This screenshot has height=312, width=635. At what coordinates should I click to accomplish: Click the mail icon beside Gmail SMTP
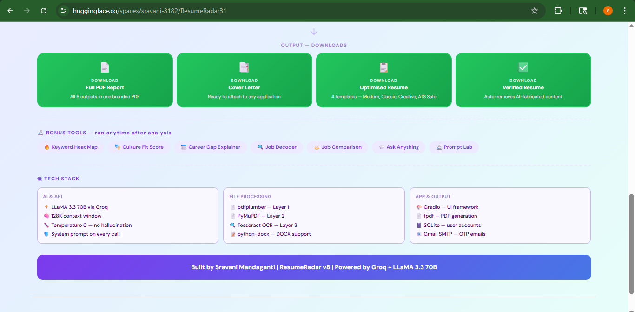(x=419, y=234)
